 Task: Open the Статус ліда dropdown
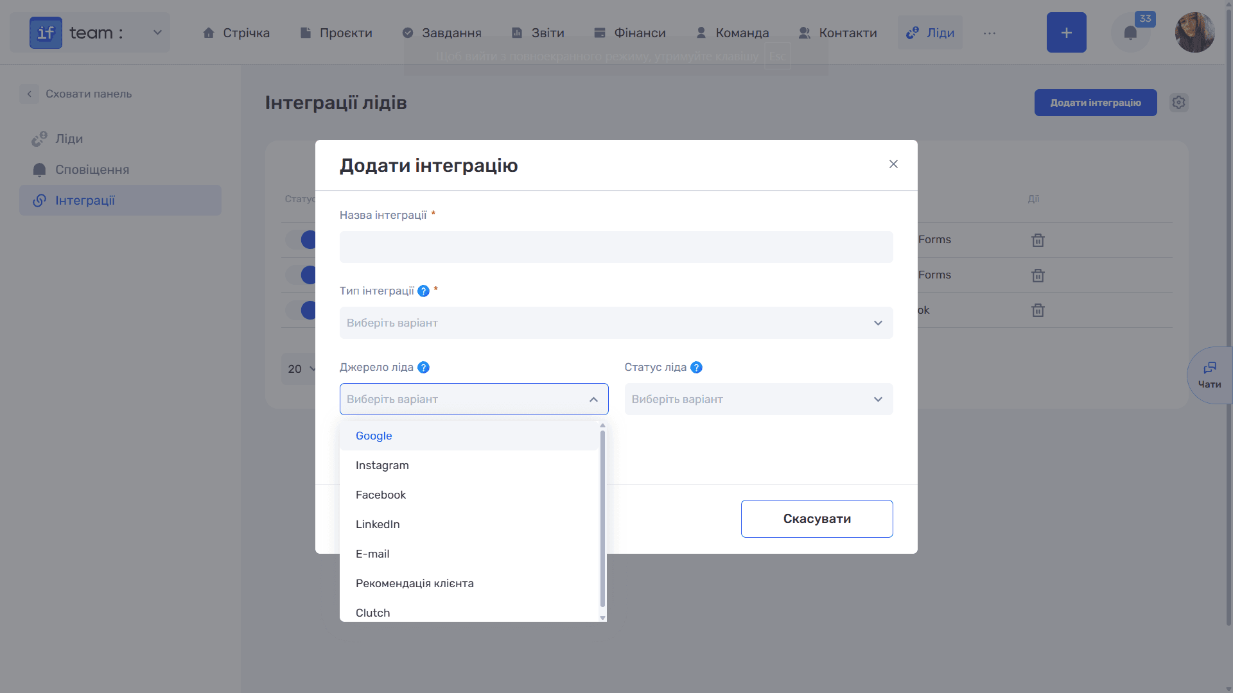click(x=758, y=399)
